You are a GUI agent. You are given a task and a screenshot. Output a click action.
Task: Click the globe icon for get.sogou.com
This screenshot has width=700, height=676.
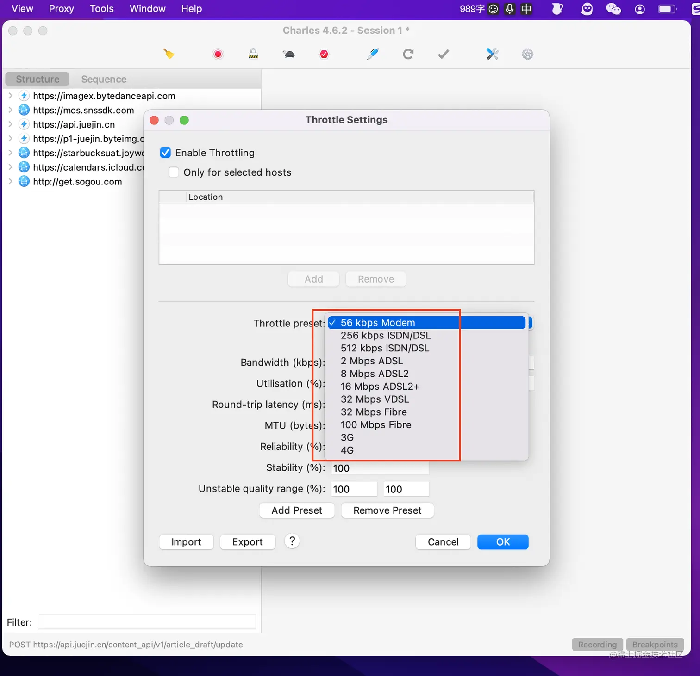(x=24, y=181)
